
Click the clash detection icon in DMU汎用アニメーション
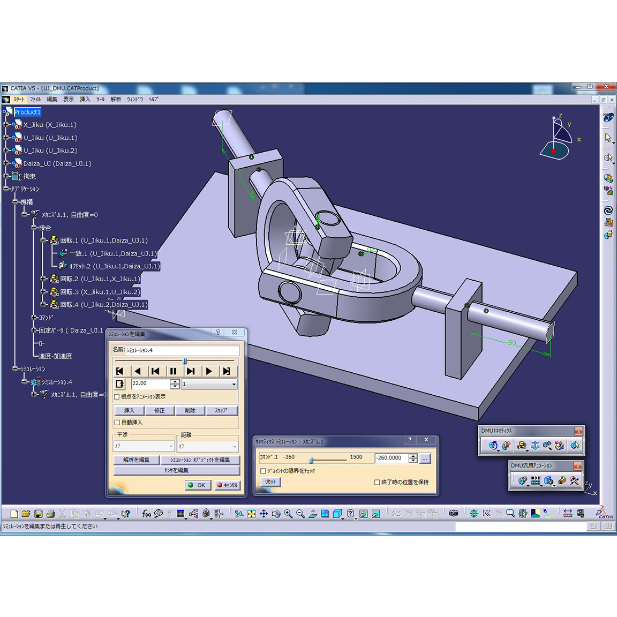[x=548, y=480]
